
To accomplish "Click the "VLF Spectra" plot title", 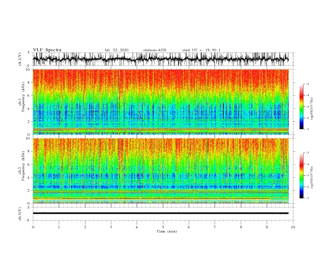I will point(47,50).
